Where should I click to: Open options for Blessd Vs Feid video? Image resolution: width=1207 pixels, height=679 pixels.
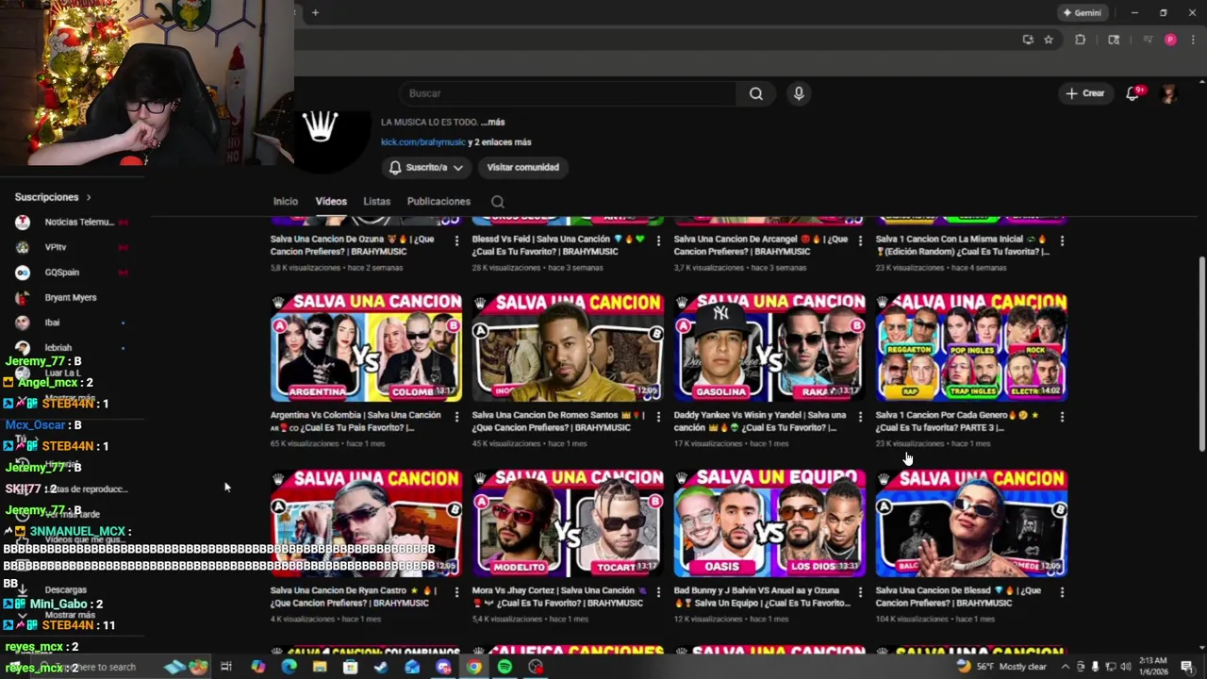[658, 240]
